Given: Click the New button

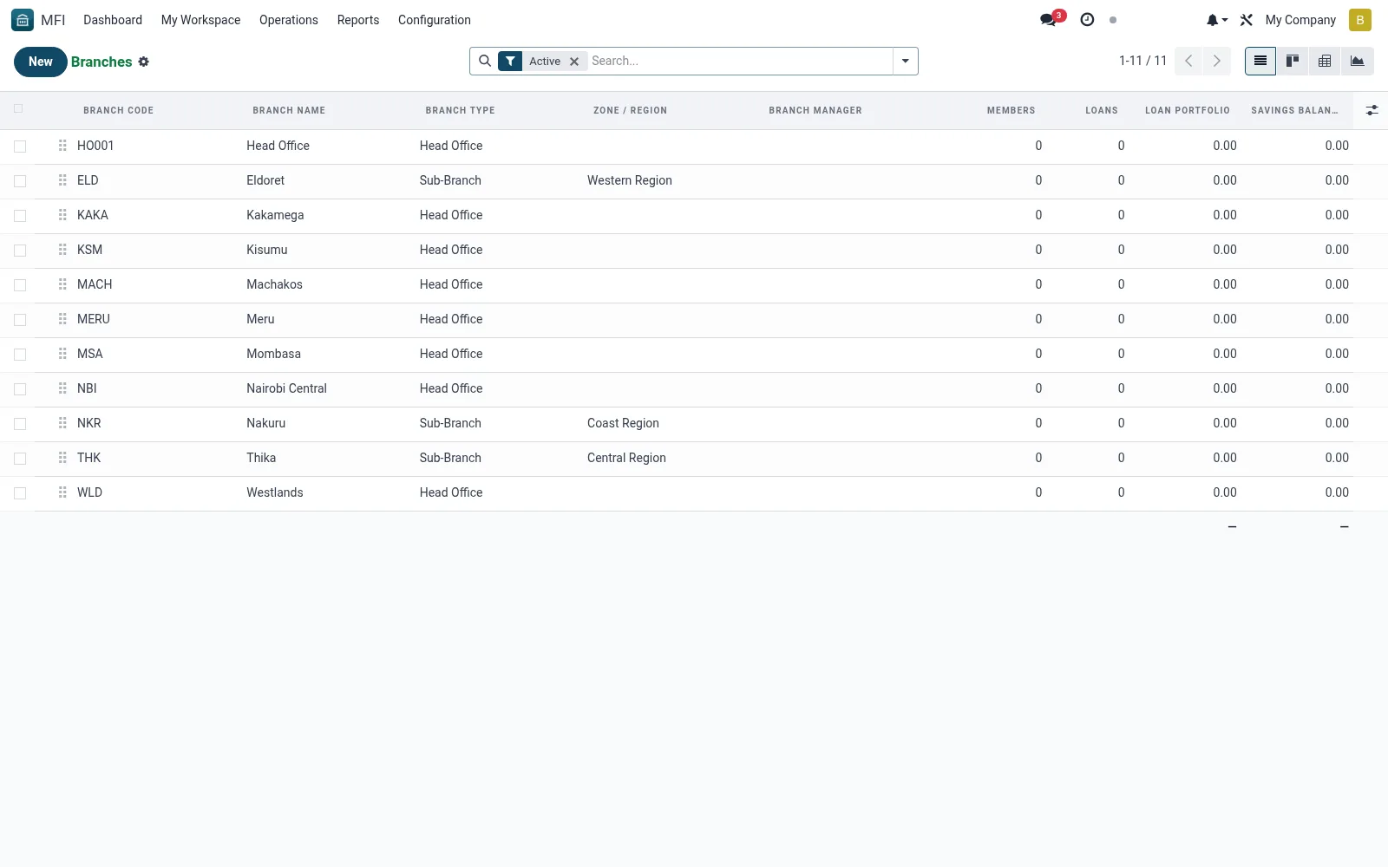Looking at the screenshot, I should pos(41,62).
